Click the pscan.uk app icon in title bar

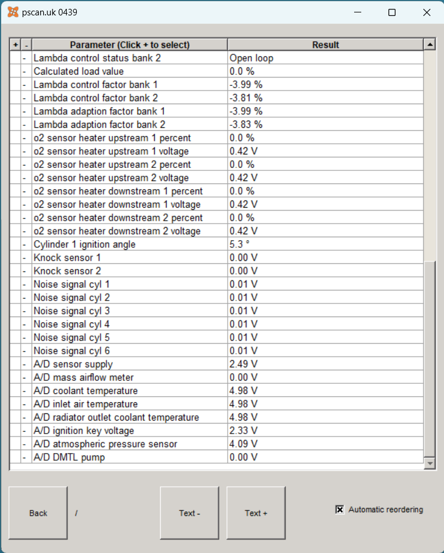point(13,12)
